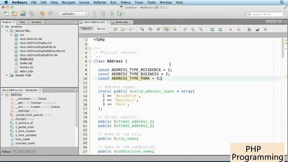The width and height of the screenshot is (288, 162).
Task: Open the run configuration default dropdown
Action: [x=73, y=14]
